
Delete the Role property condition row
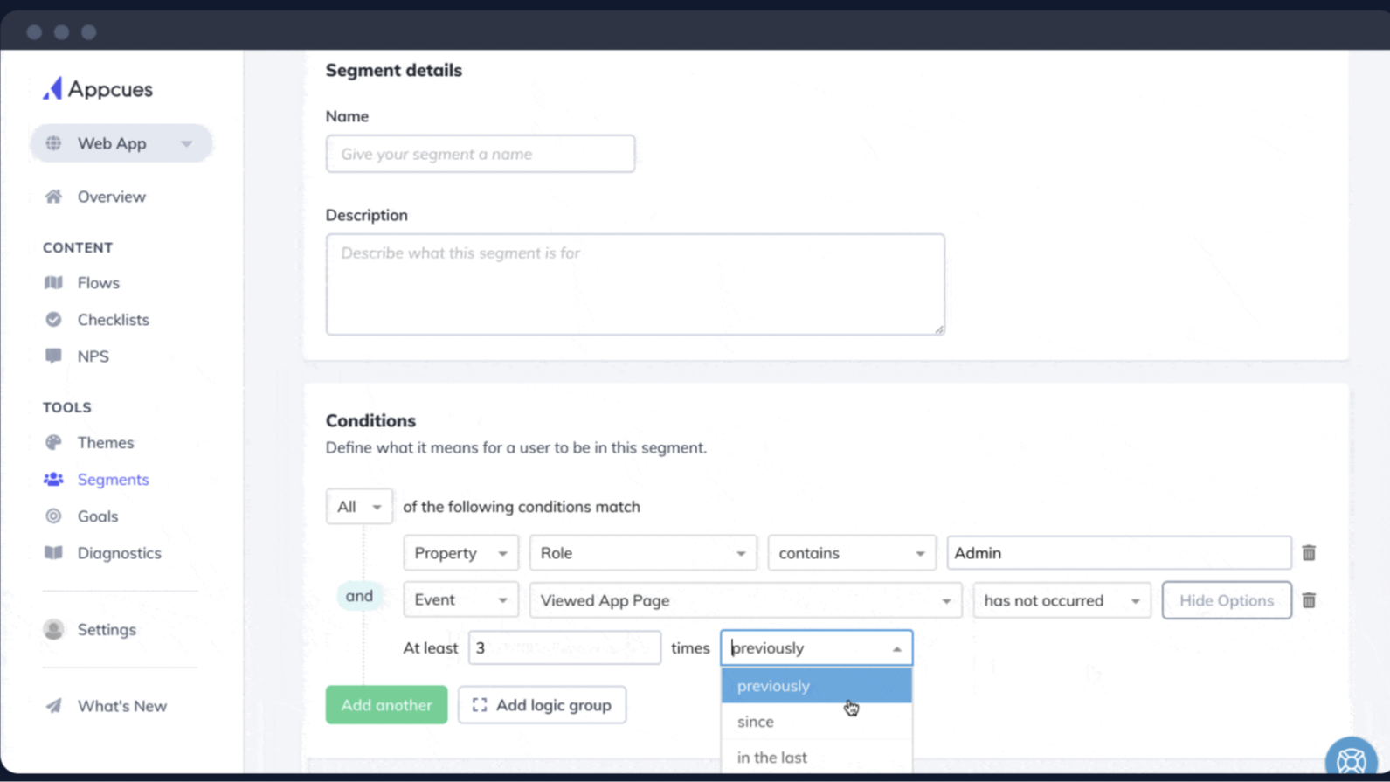click(x=1308, y=553)
